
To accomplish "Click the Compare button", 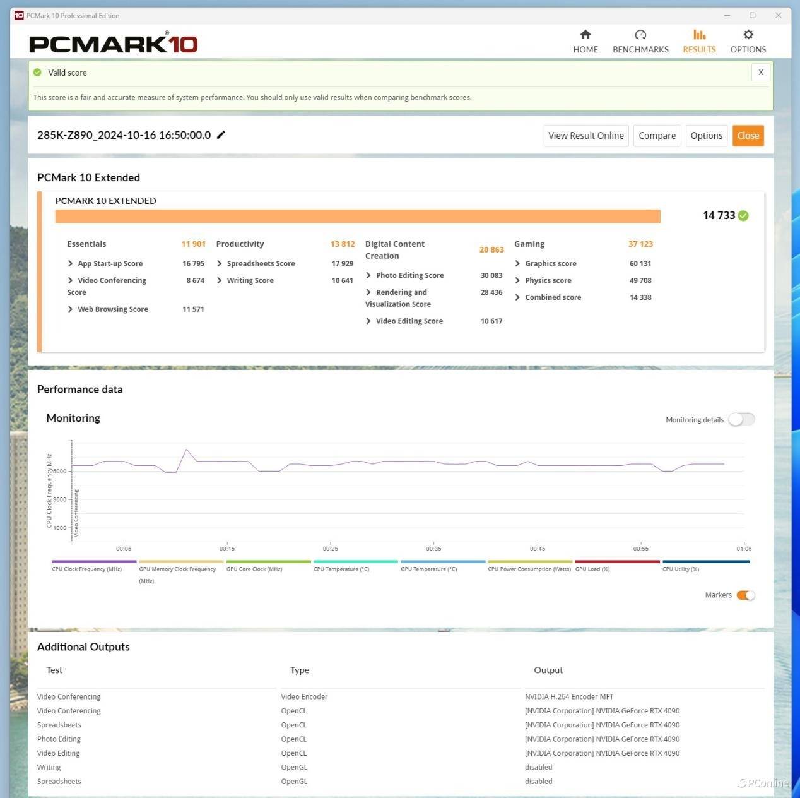I will 657,136.
